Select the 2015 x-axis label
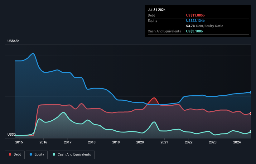256x164 pixels. click(19, 142)
